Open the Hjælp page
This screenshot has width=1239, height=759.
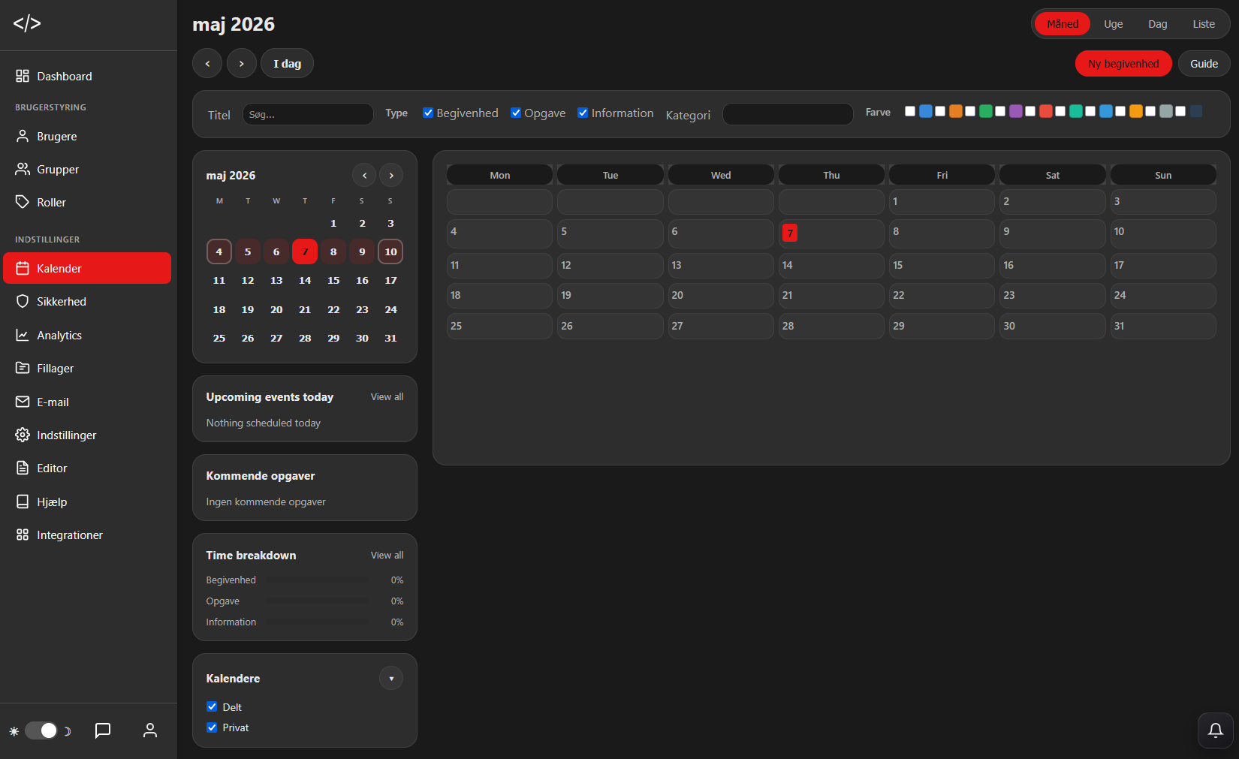coord(89,501)
